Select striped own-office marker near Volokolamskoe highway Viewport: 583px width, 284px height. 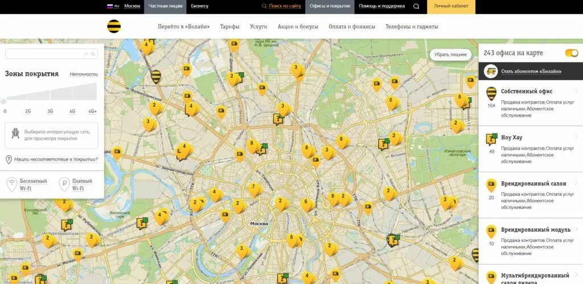(156, 77)
